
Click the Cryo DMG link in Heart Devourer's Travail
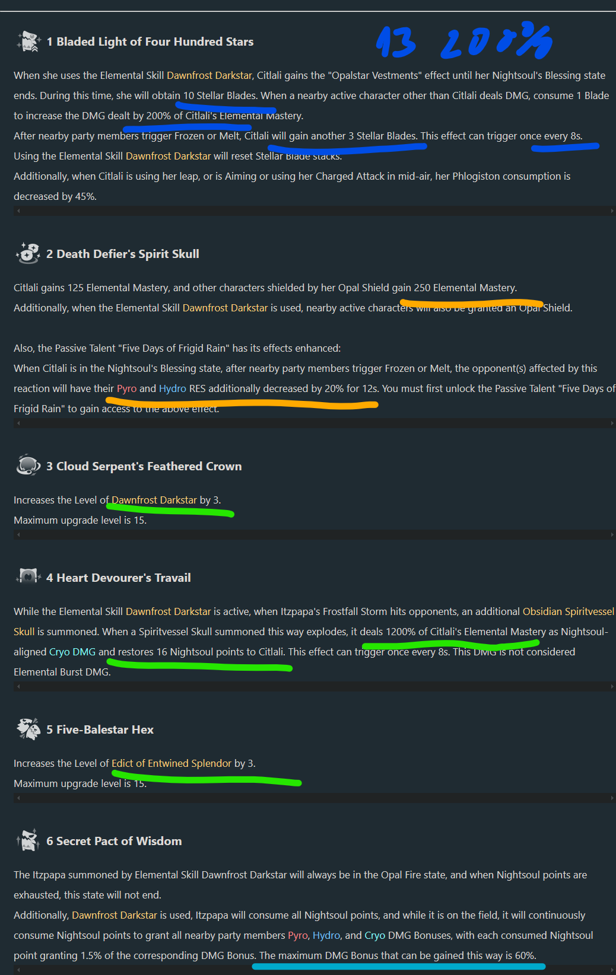[x=72, y=652]
